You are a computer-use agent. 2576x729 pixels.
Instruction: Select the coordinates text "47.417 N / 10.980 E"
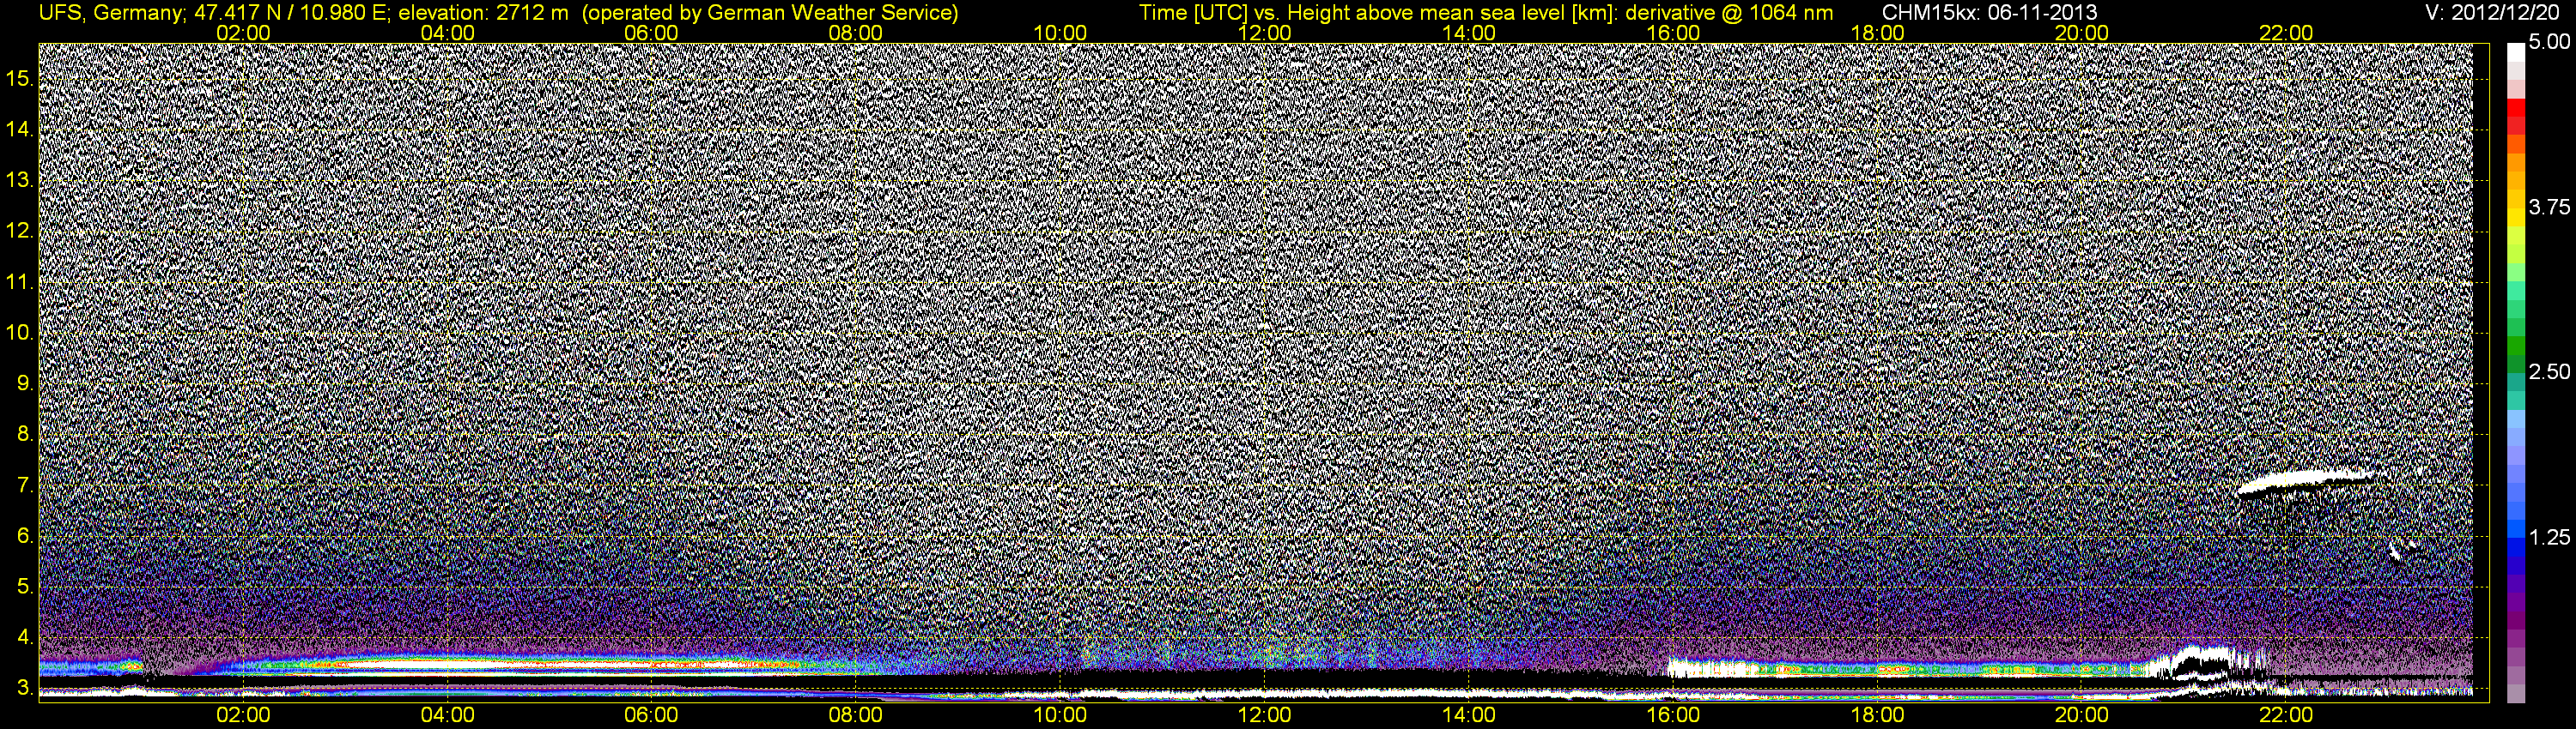pos(292,13)
